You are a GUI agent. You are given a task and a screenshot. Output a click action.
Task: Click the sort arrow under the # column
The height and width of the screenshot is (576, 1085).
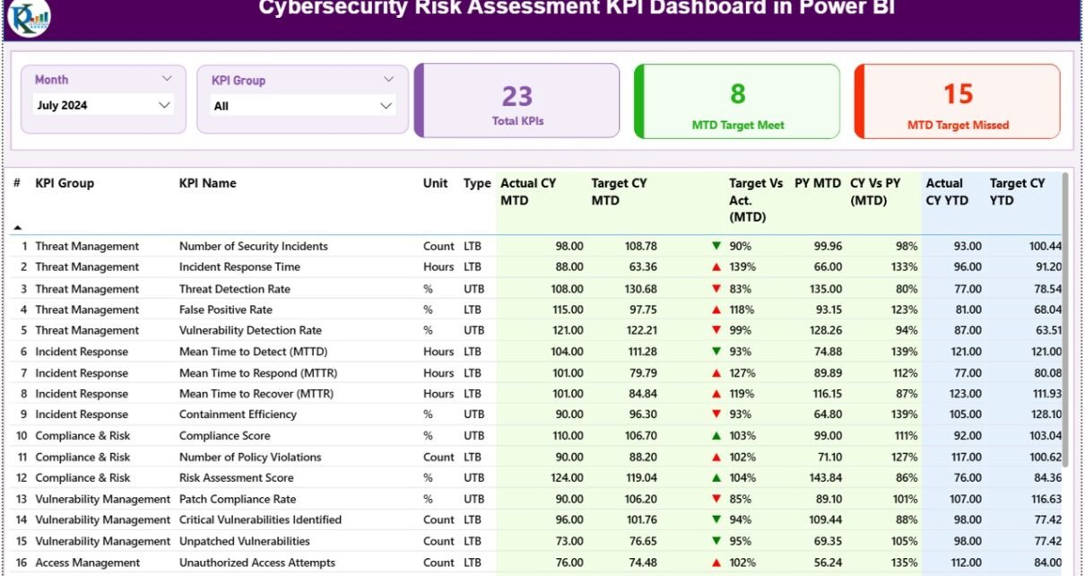pyautogui.click(x=17, y=228)
